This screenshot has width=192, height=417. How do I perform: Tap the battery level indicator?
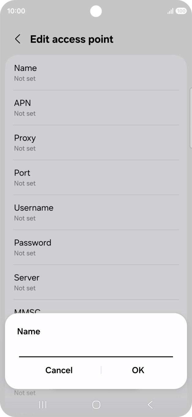click(x=181, y=10)
